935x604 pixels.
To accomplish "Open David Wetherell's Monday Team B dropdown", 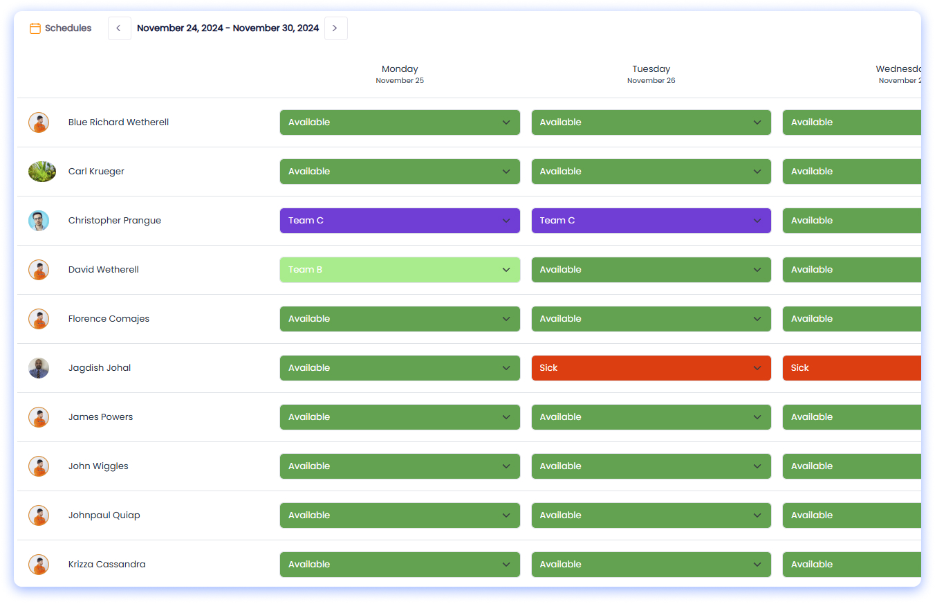I will tap(400, 270).
